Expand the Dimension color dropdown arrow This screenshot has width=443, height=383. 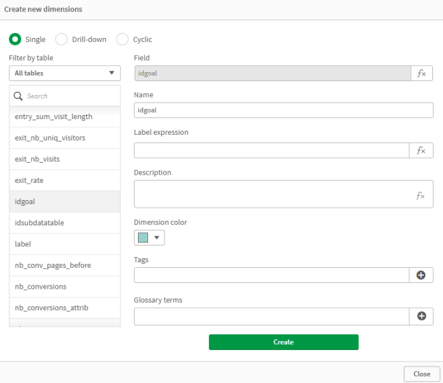(156, 238)
